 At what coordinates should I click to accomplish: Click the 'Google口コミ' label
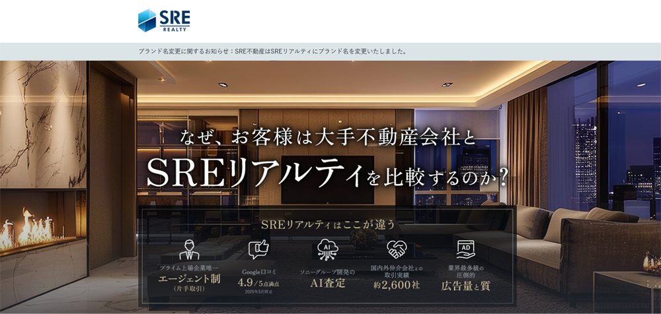[258, 272]
